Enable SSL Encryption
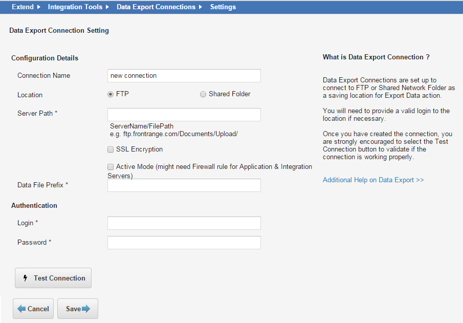The height and width of the screenshot is (323, 463). click(x=111, y=149)
